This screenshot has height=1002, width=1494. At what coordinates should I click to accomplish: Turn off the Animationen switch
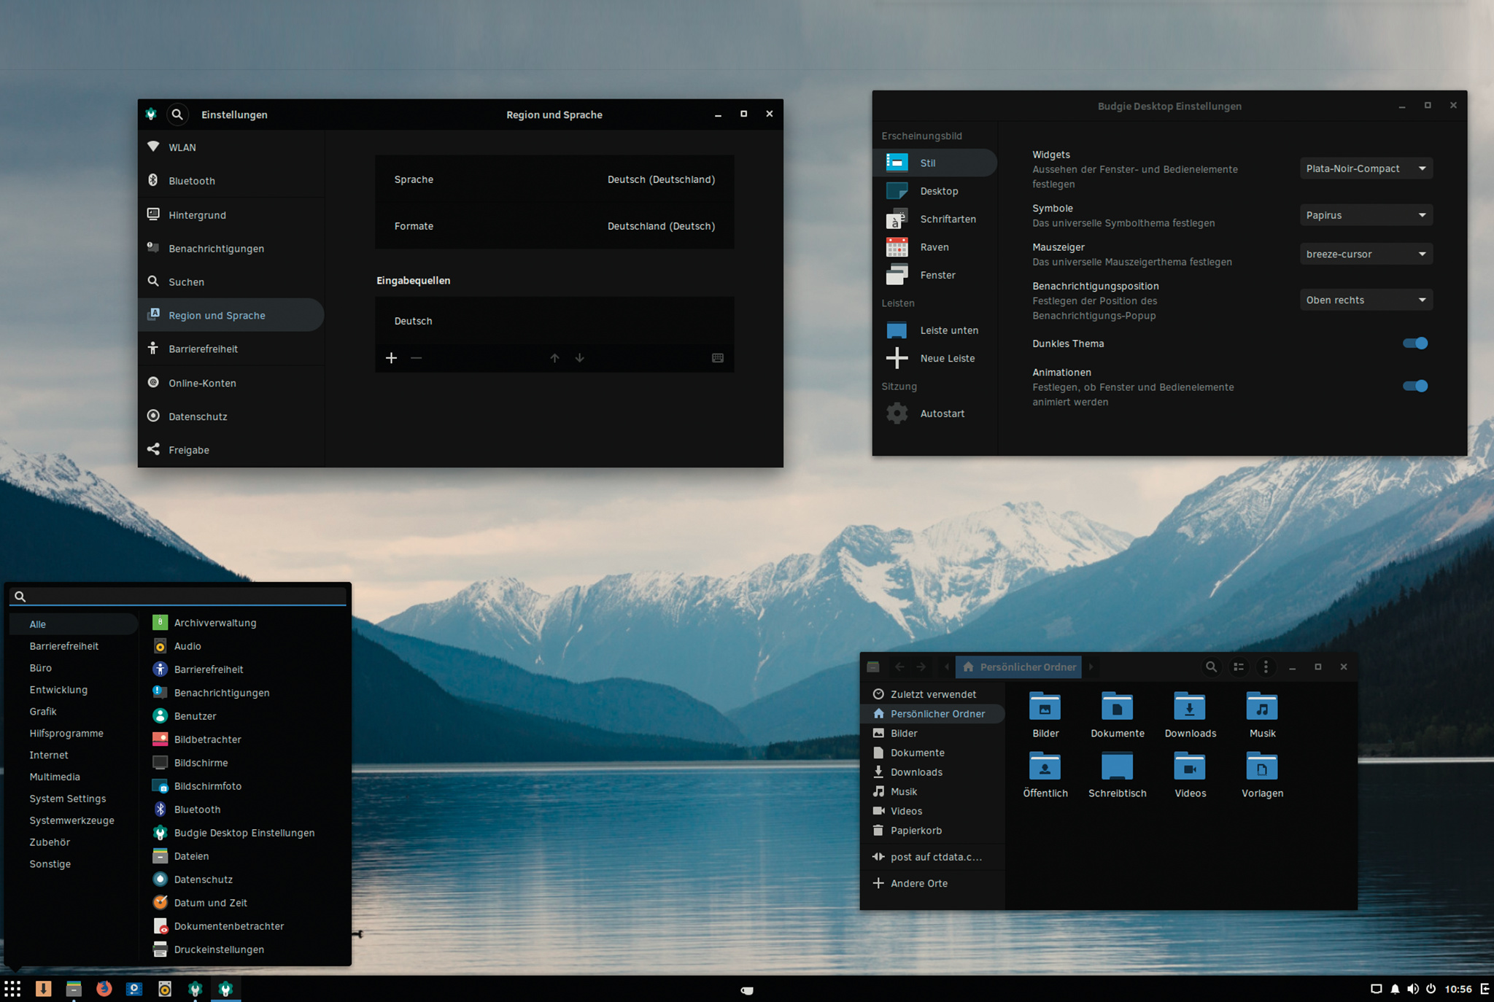1415,387
